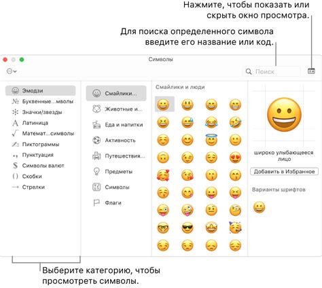322x288 pixels.
Task: Select the face with monocle emoji
Action: pyautogui.click(x=235, y=210)
